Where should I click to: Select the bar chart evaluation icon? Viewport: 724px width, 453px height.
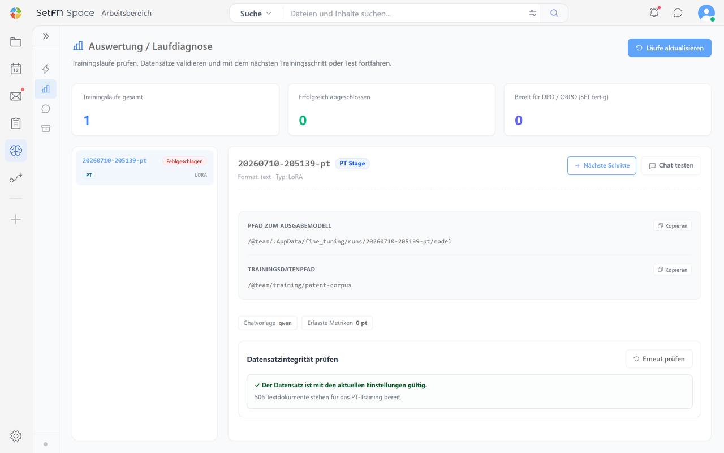coord(46,89)
